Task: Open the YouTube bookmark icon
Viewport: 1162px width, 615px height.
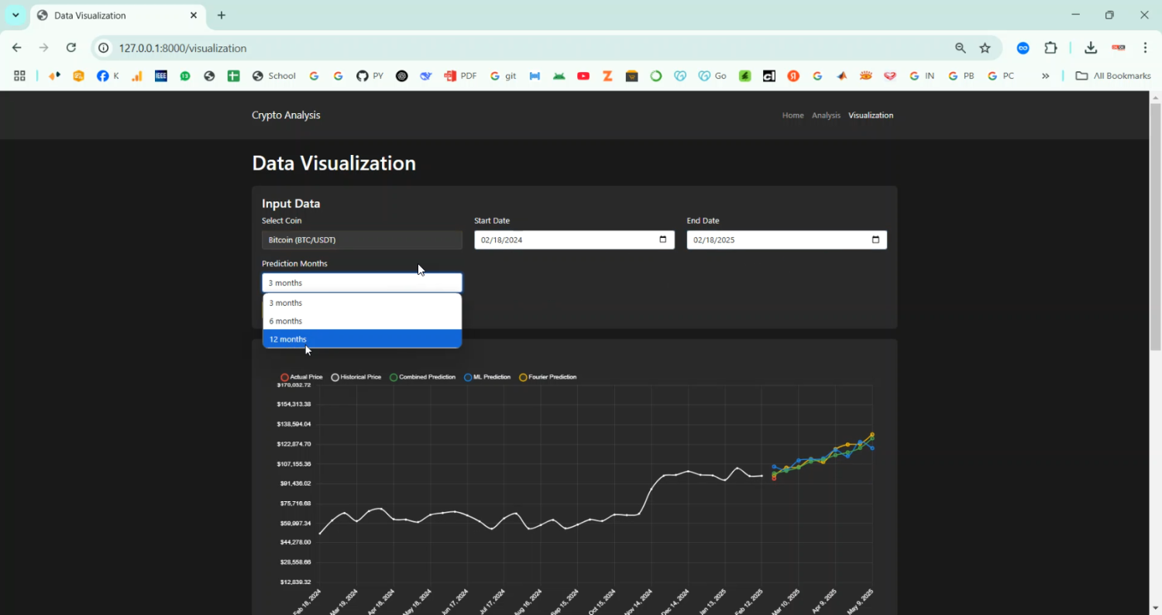Action: (583, 76)
